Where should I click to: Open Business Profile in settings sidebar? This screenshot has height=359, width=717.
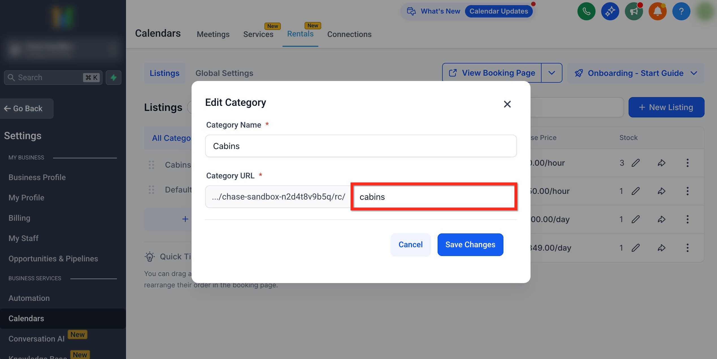[x=37, y=178]
